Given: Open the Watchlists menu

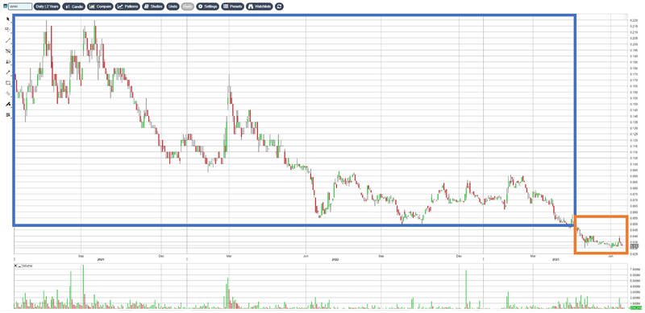Looking at the screenshot, I should [x=260, y=6].
